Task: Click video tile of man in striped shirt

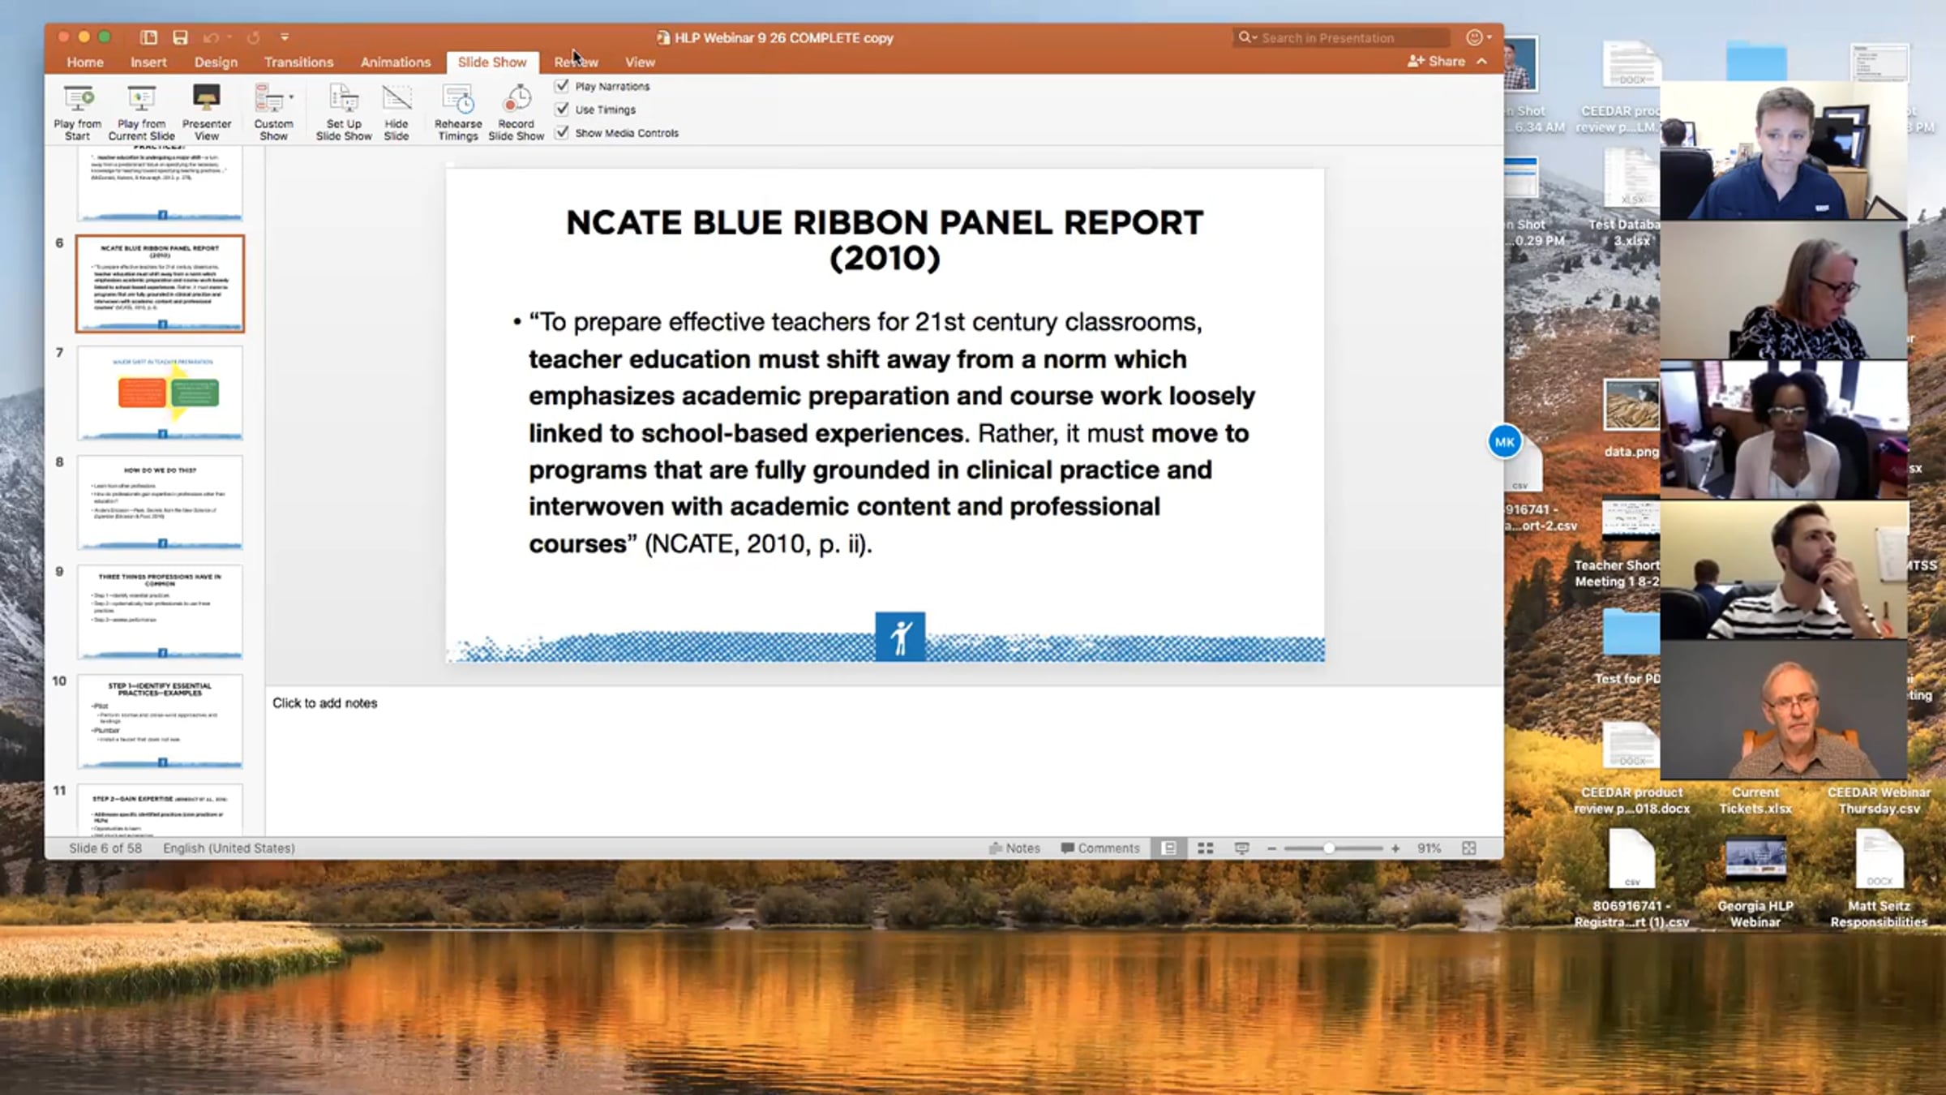Action: pyautogui.click(x=1784, y=570)
